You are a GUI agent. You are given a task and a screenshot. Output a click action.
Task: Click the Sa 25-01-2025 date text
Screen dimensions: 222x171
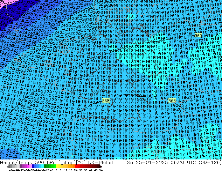147,163
